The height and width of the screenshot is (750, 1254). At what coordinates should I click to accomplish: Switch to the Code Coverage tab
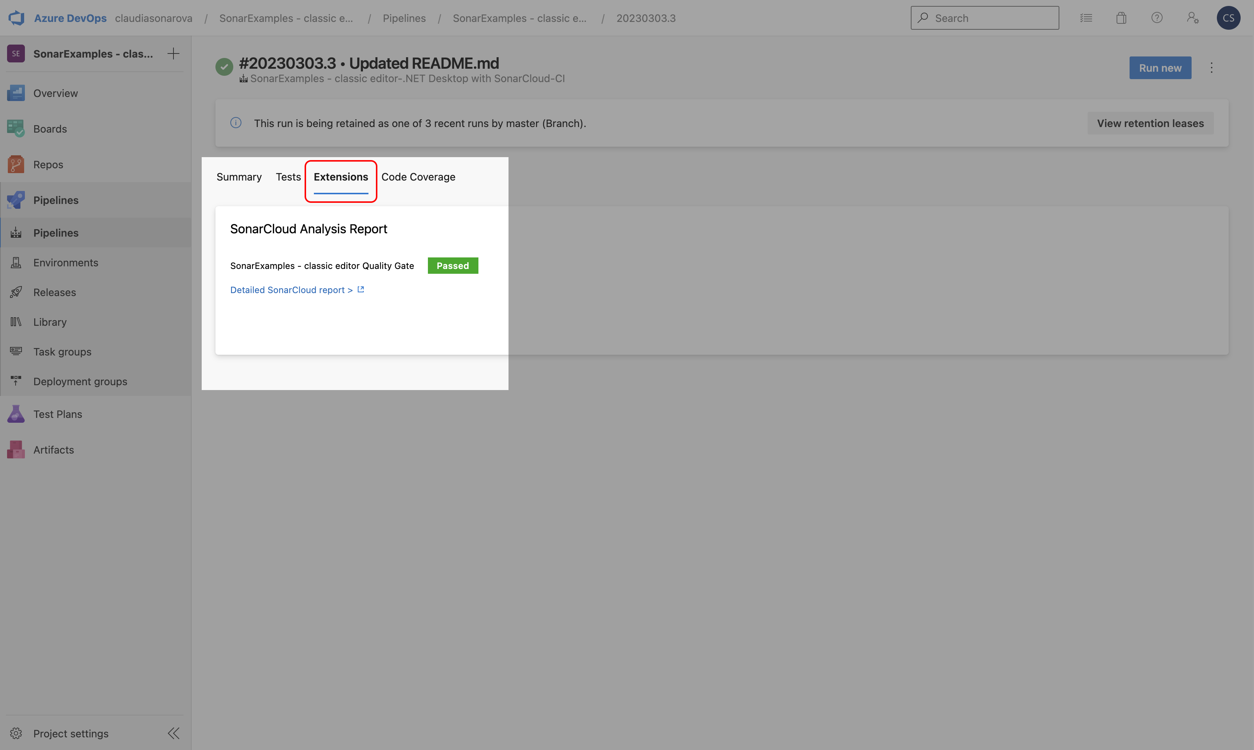(418, 177)
